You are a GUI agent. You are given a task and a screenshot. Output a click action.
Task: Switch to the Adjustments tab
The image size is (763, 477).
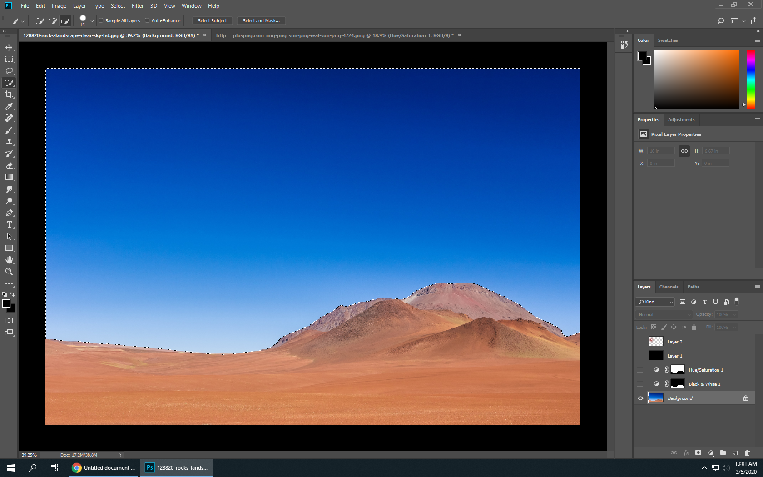pos(681,120)
